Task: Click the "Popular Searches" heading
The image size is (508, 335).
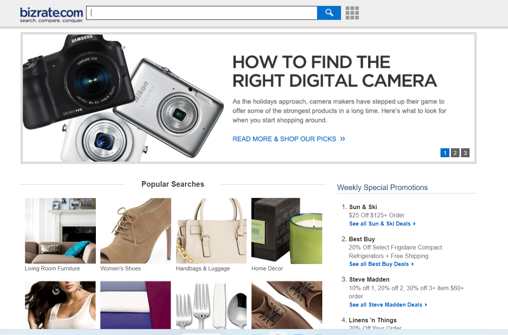Action: [x=173, y=184]
